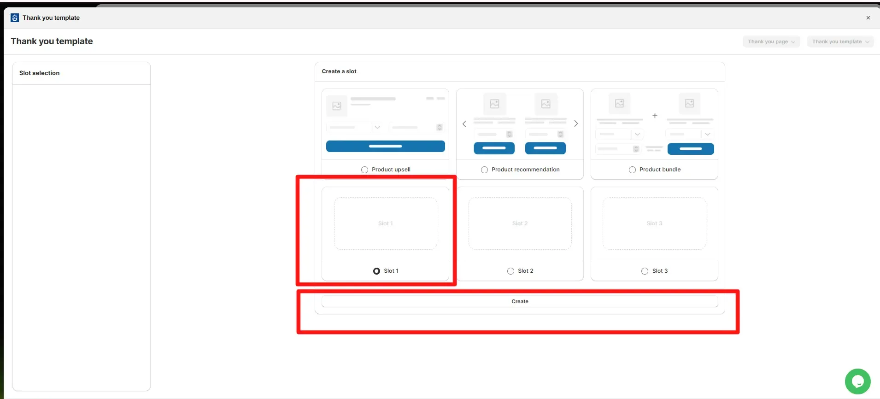The height and width of the screenshot is (399, 880).
Task: Select the Product upsell radio button
Action: tap(365, 170)
